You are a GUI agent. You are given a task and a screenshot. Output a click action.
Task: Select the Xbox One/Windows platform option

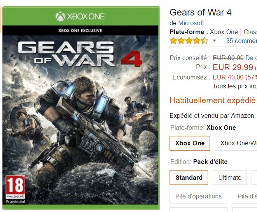[x=236, y=143]
